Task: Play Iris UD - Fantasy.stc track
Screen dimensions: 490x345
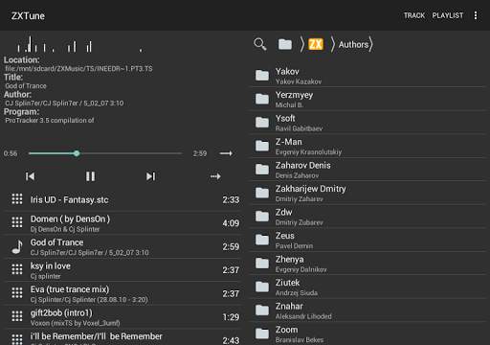Action: [122, 200]
